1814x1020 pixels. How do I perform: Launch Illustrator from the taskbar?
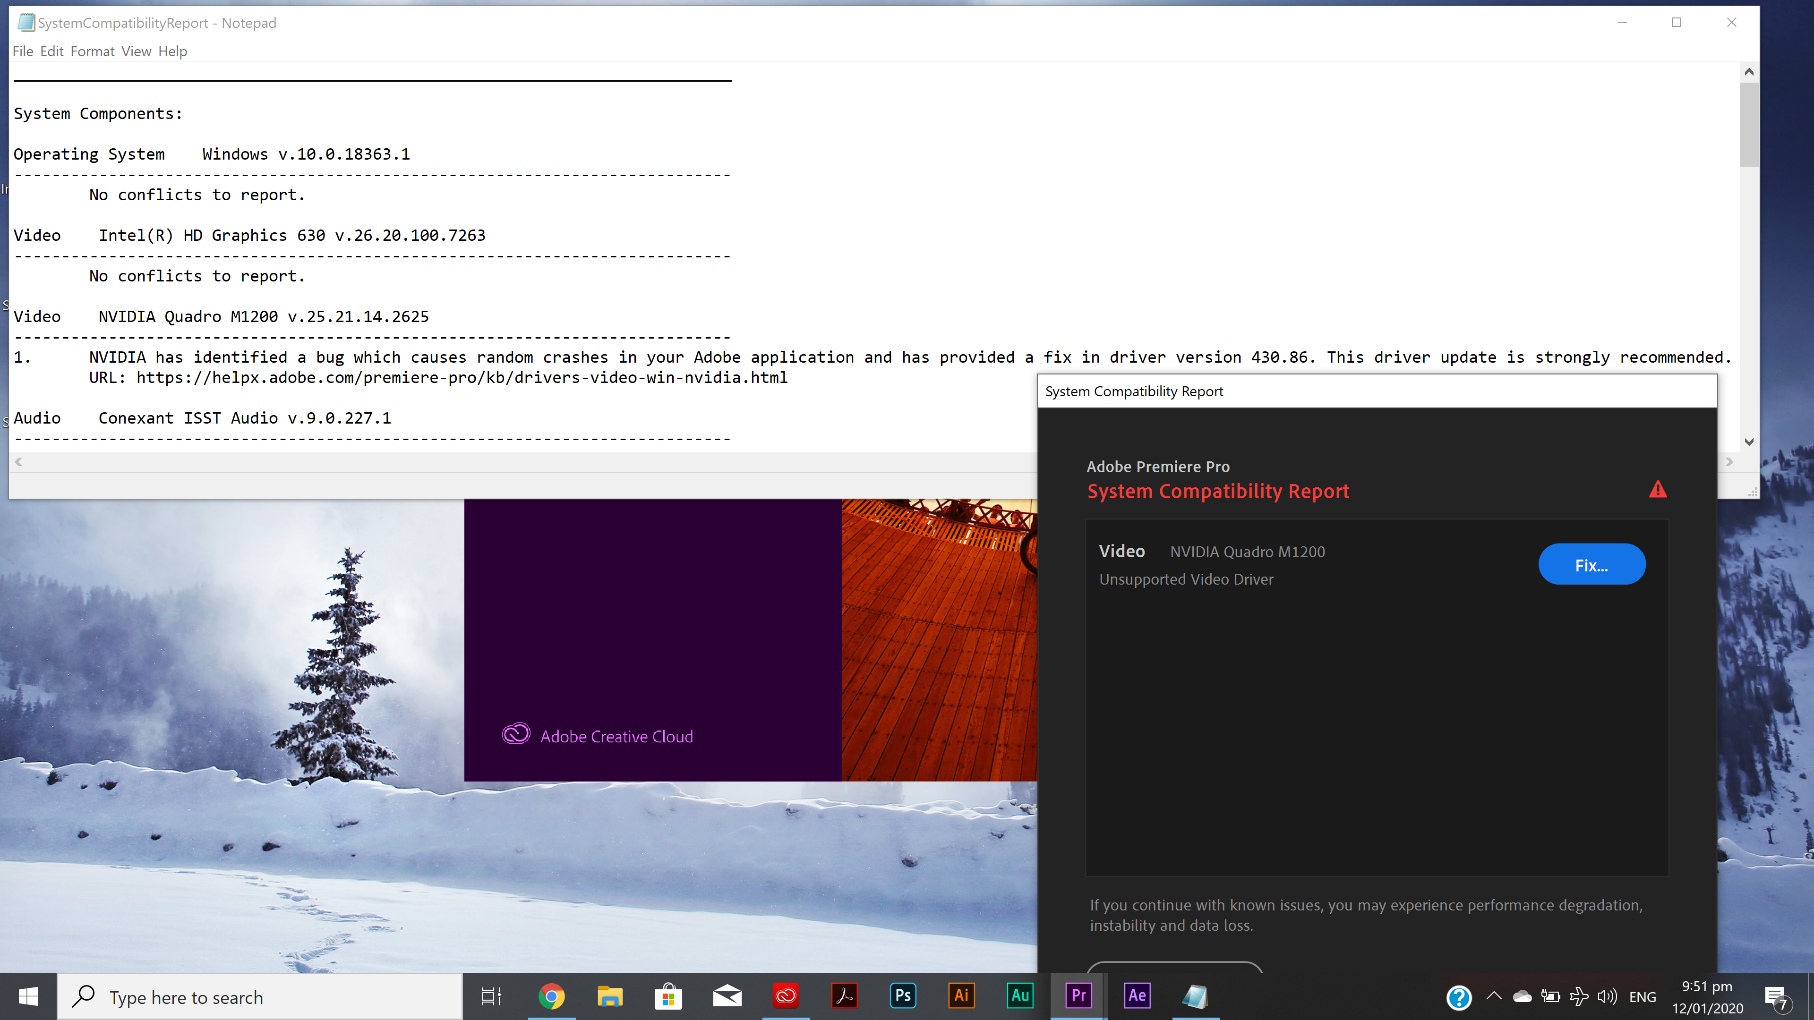point(961,996)
